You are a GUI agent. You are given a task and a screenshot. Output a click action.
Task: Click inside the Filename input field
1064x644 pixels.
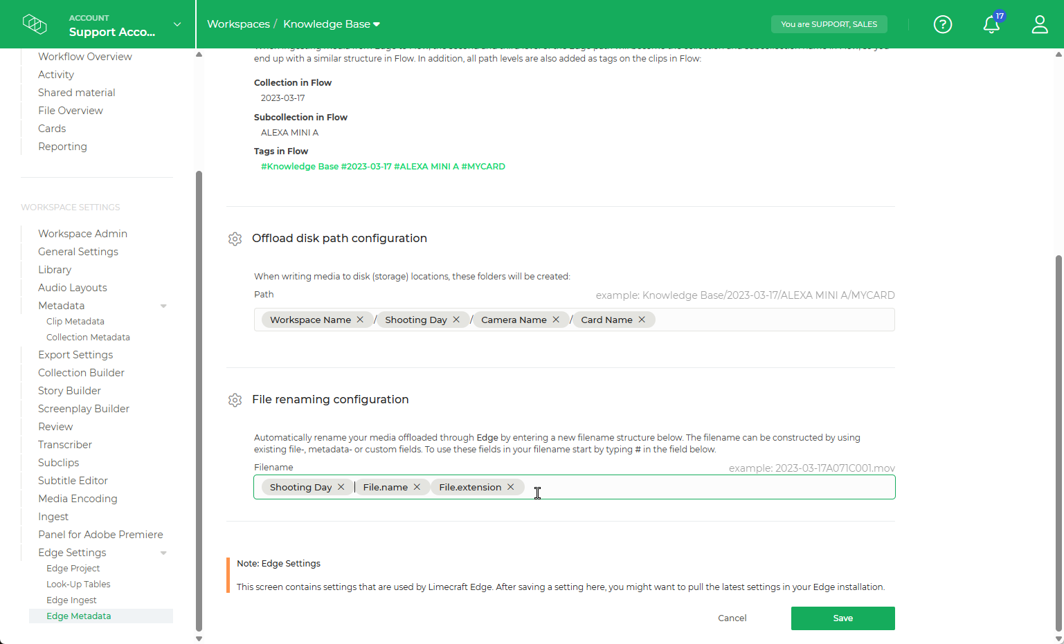pos(692,487)
